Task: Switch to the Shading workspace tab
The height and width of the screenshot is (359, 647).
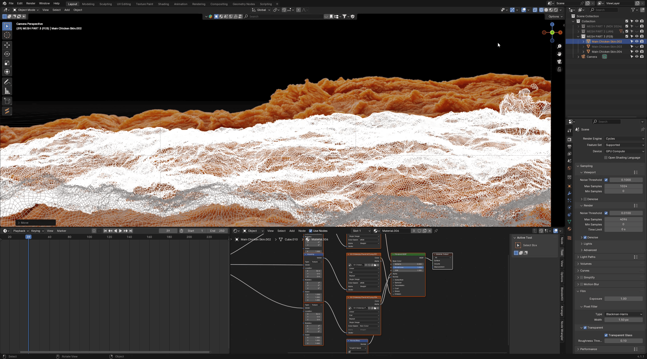Action: (163, 4)
